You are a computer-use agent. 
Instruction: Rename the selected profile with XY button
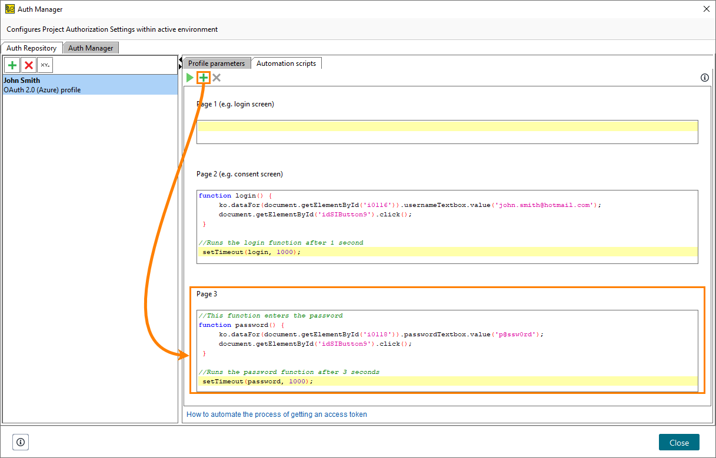pos(44,65)
